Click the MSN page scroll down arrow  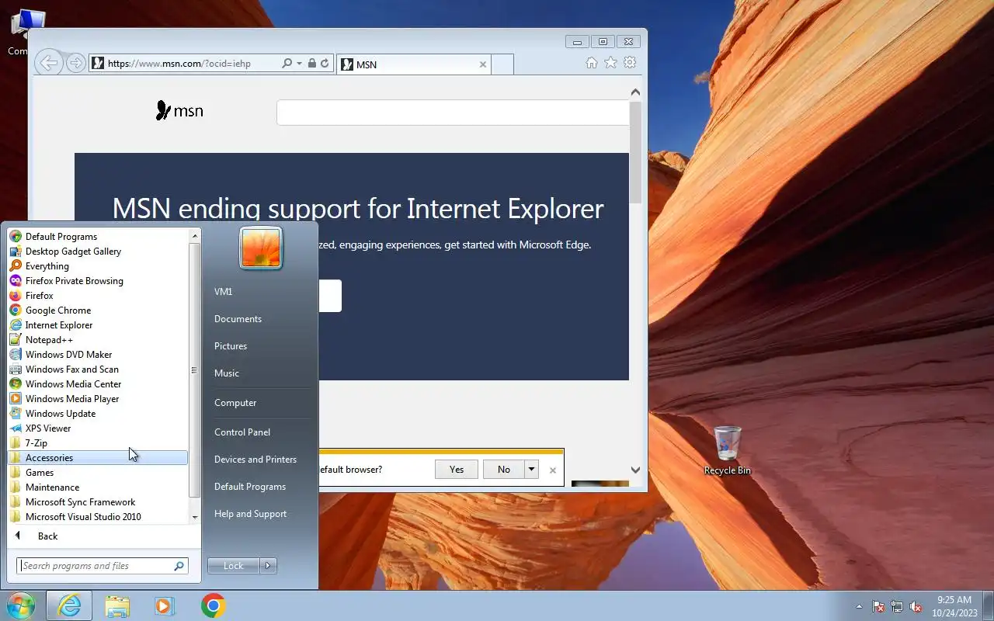(635, 470)
